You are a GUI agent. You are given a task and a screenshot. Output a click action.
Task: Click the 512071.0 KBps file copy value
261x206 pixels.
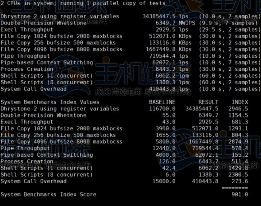pos(170,36)
